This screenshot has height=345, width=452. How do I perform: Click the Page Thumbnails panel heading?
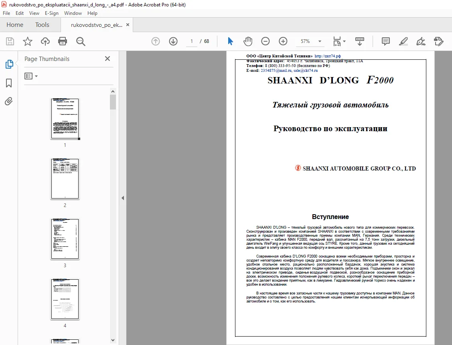point(47,59)
